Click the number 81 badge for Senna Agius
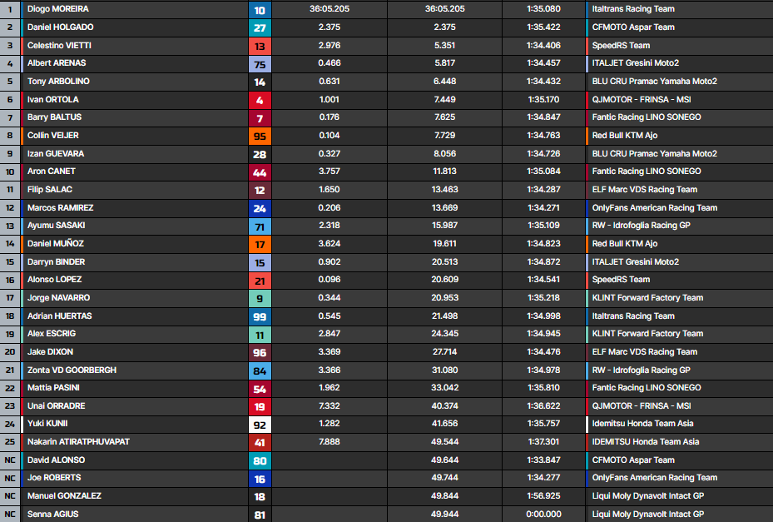This screenshot has height=522, width=773. [x=260, y=515]
